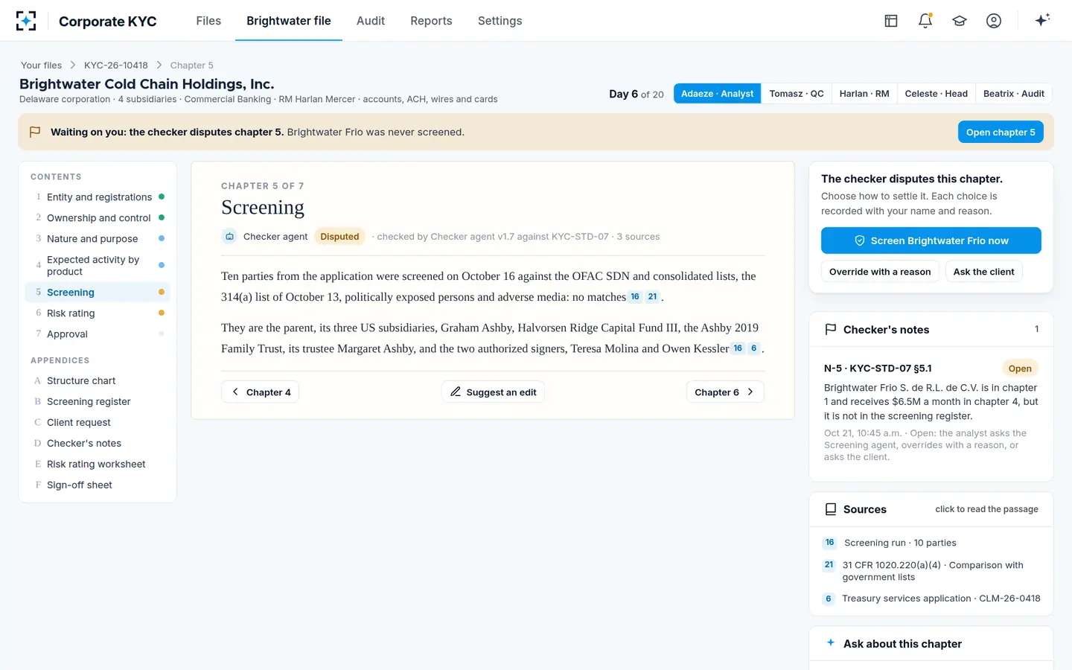Click Open chapter 5 button
The width and height of the screenshot is (1072, 670).
(1001, 132)
